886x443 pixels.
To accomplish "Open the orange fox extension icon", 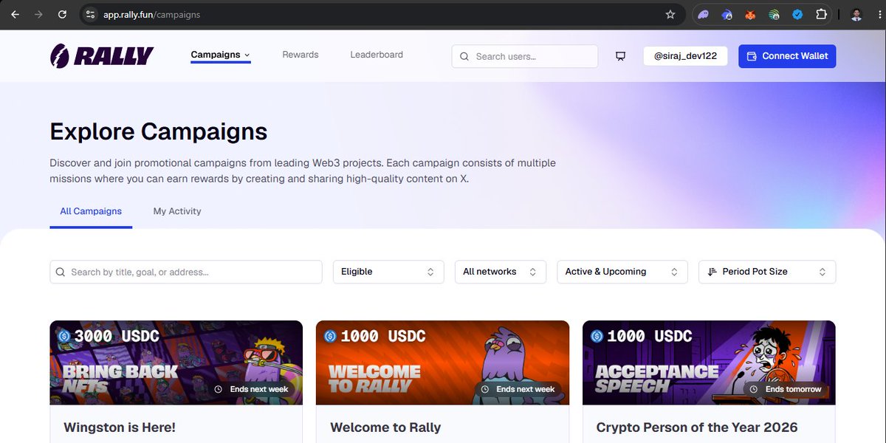I will click(750, 14).
